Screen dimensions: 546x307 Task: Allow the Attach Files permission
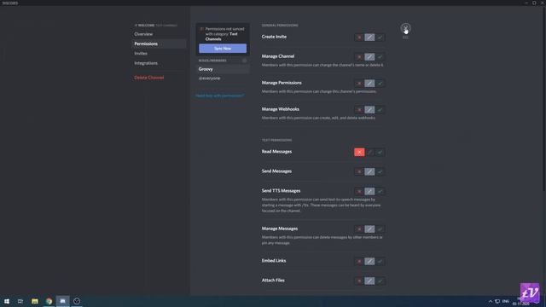click(x=380, y=281)
